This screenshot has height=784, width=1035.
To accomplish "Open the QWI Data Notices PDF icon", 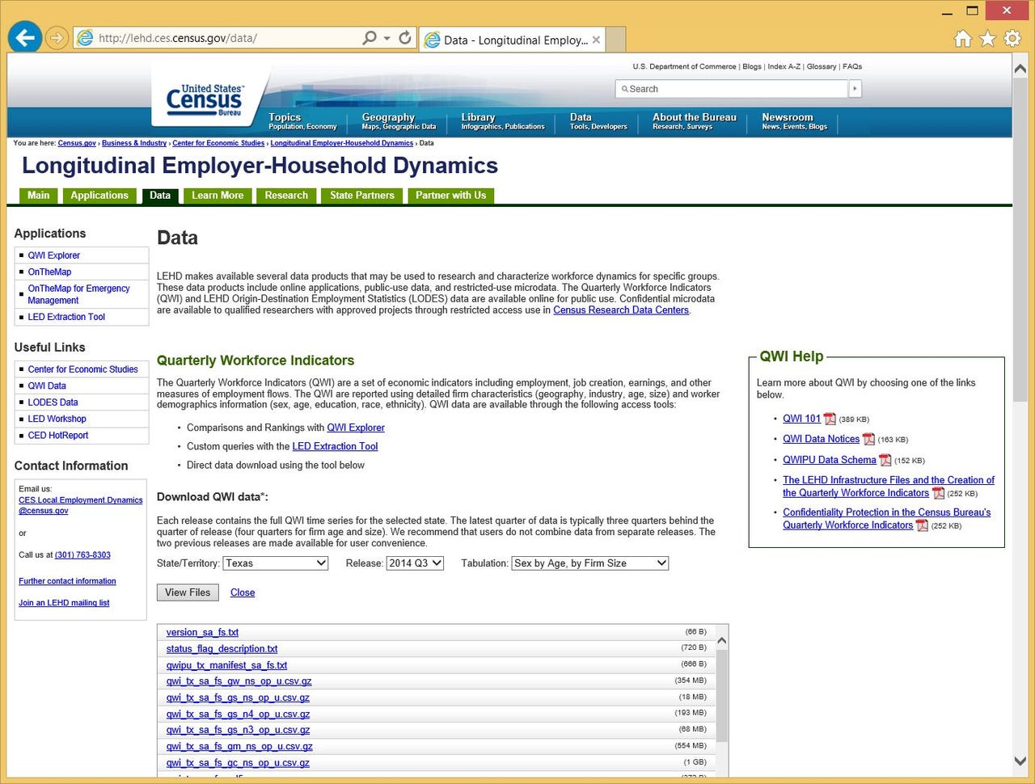I will (868, 439).
